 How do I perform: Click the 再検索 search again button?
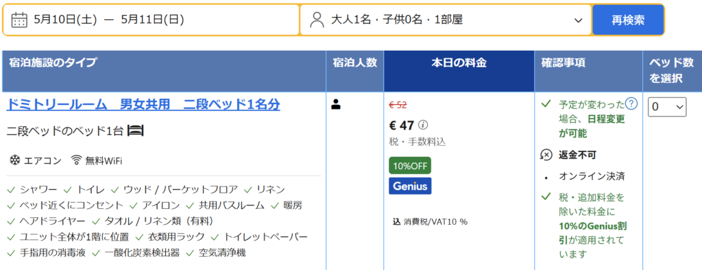[x=628, y=20]
